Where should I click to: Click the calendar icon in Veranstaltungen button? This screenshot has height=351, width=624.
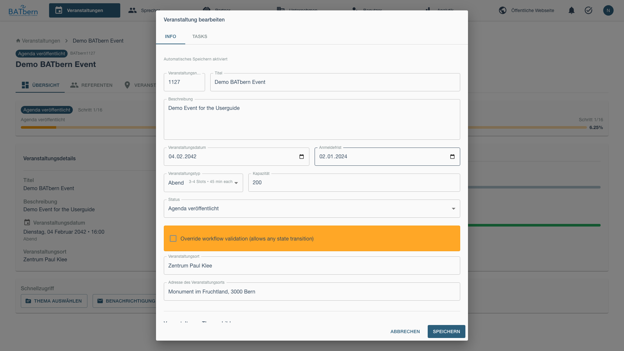click(x=58, y=10)
